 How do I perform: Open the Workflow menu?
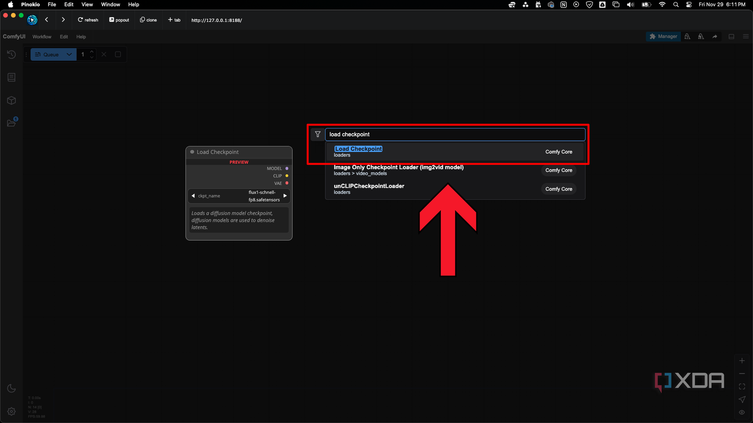(x=42, y=36)
